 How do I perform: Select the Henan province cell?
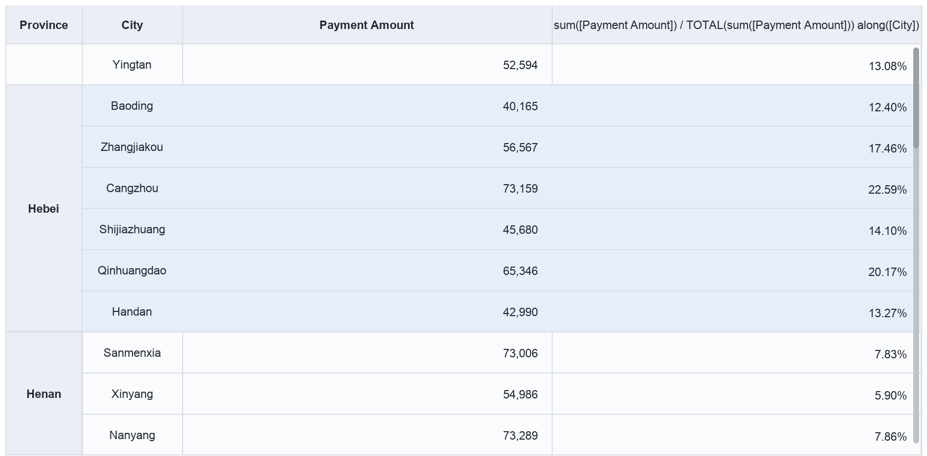coord(44,394)
